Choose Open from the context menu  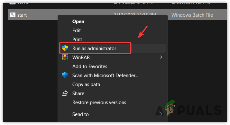coord(113,22)
